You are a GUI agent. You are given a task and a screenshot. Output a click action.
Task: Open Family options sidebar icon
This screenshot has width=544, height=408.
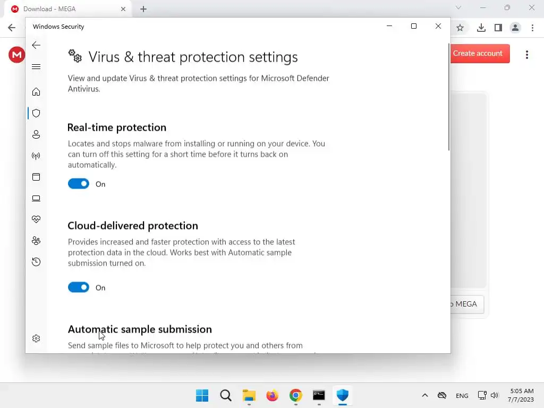pyautogui.click(x=36, y=241)
